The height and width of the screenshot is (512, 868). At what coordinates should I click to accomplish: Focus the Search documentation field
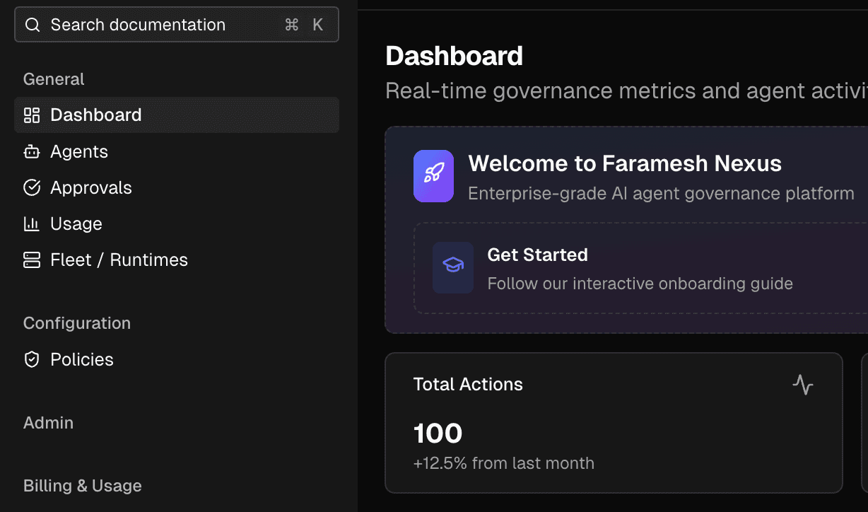pyautogui.click(x=163, y=25)
